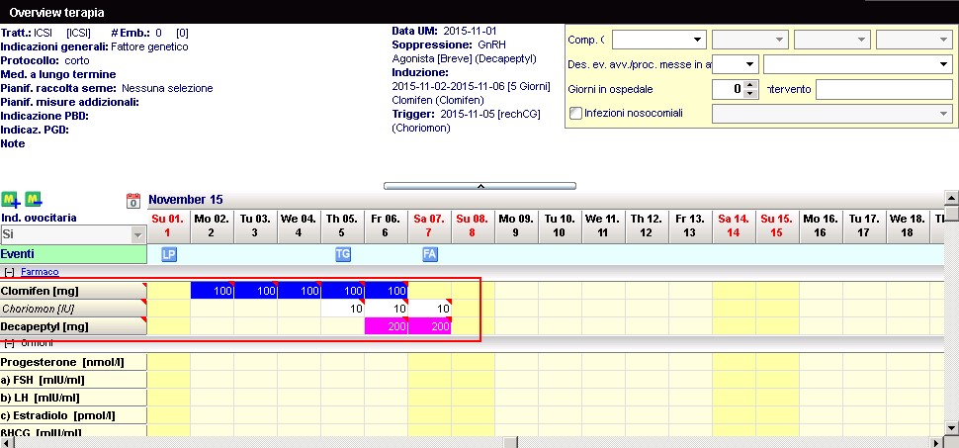The height and width of the screenshot is (448, 959).
Task: Open the third Comp. dropdown
Action: click(x=832, y=40)
